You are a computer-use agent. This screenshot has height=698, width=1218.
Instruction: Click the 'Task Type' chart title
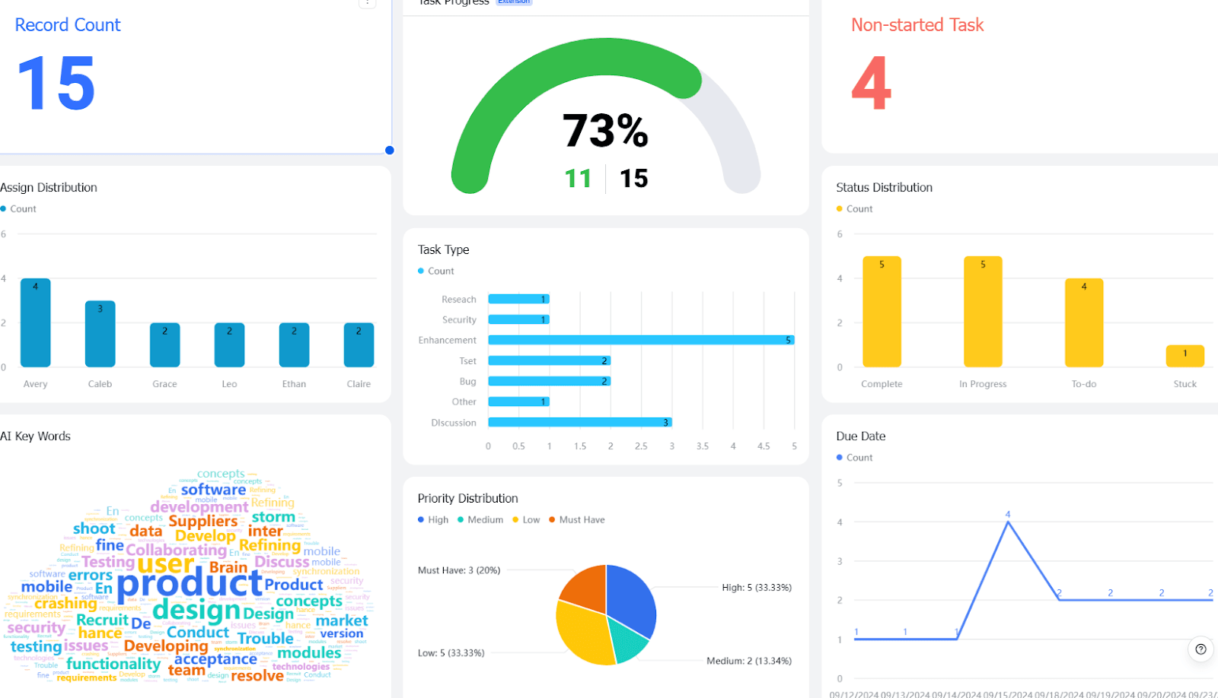(x=443, y=249)
